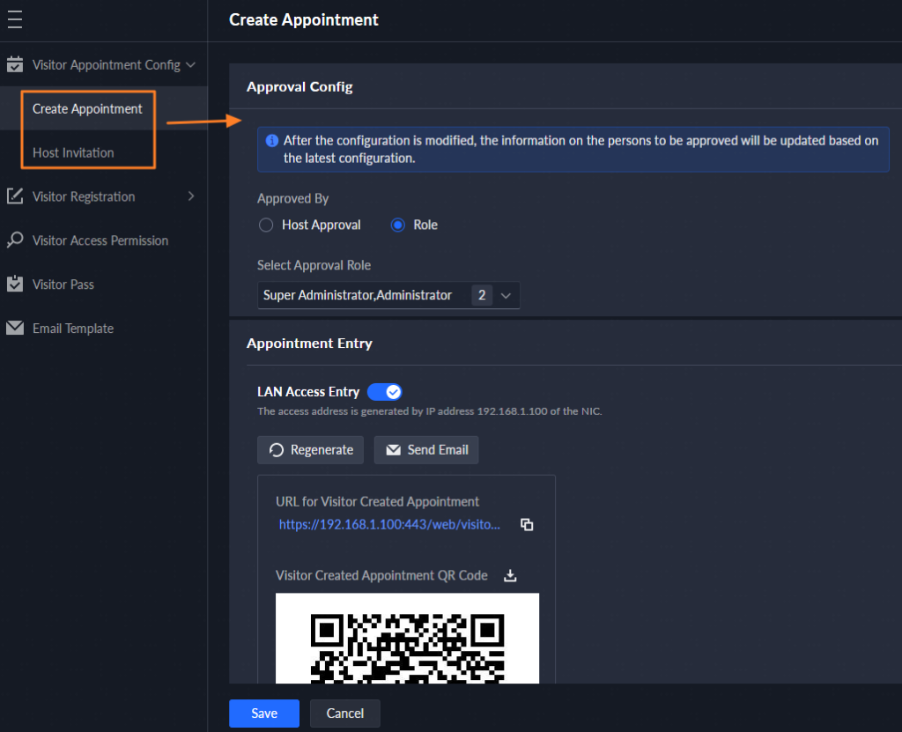Select Create Appointment in the sidebar
The image size is (902, 732).
87,108
